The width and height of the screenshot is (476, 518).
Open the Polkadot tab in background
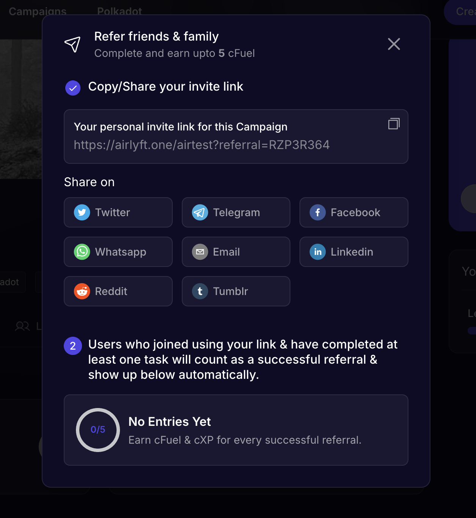click(x=120, y=11)
